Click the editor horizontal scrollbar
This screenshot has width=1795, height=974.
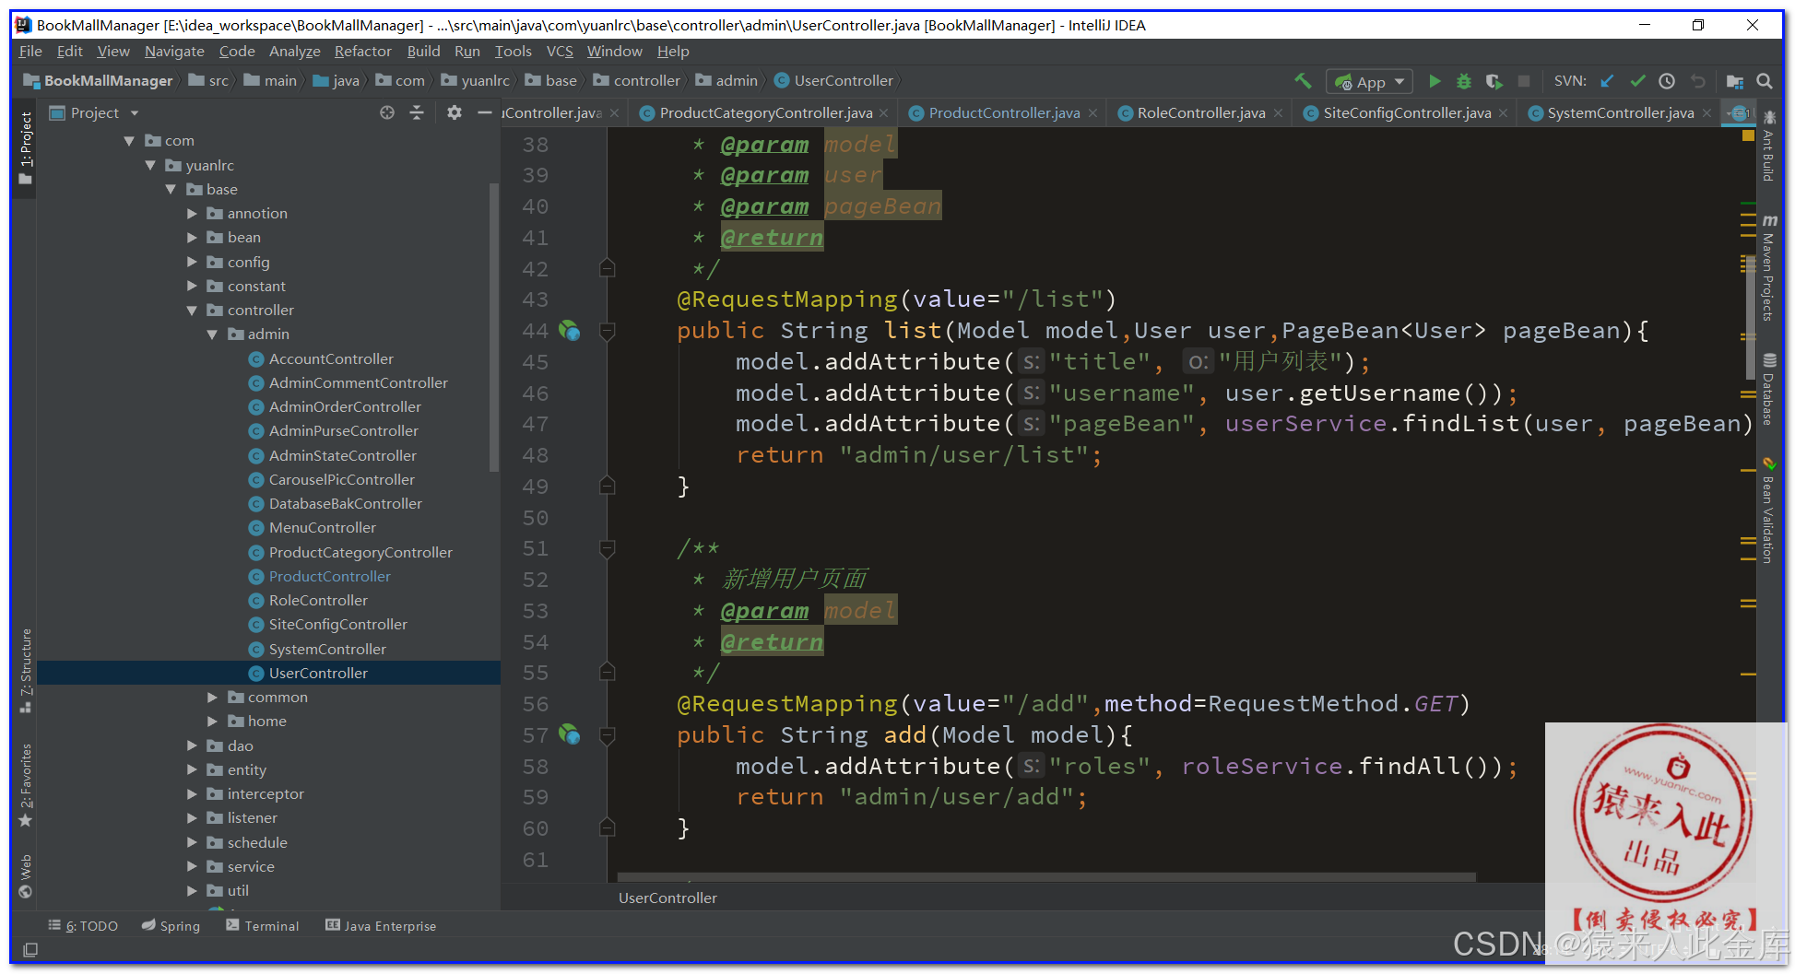pyautogui.click(x=1046, y=876)
